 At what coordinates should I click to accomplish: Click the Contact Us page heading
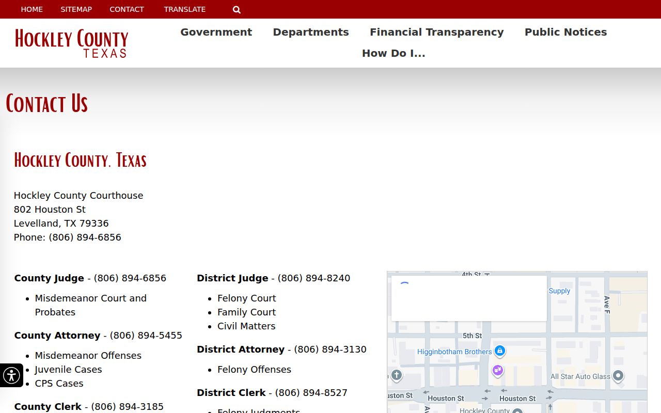tap(47, 103)
